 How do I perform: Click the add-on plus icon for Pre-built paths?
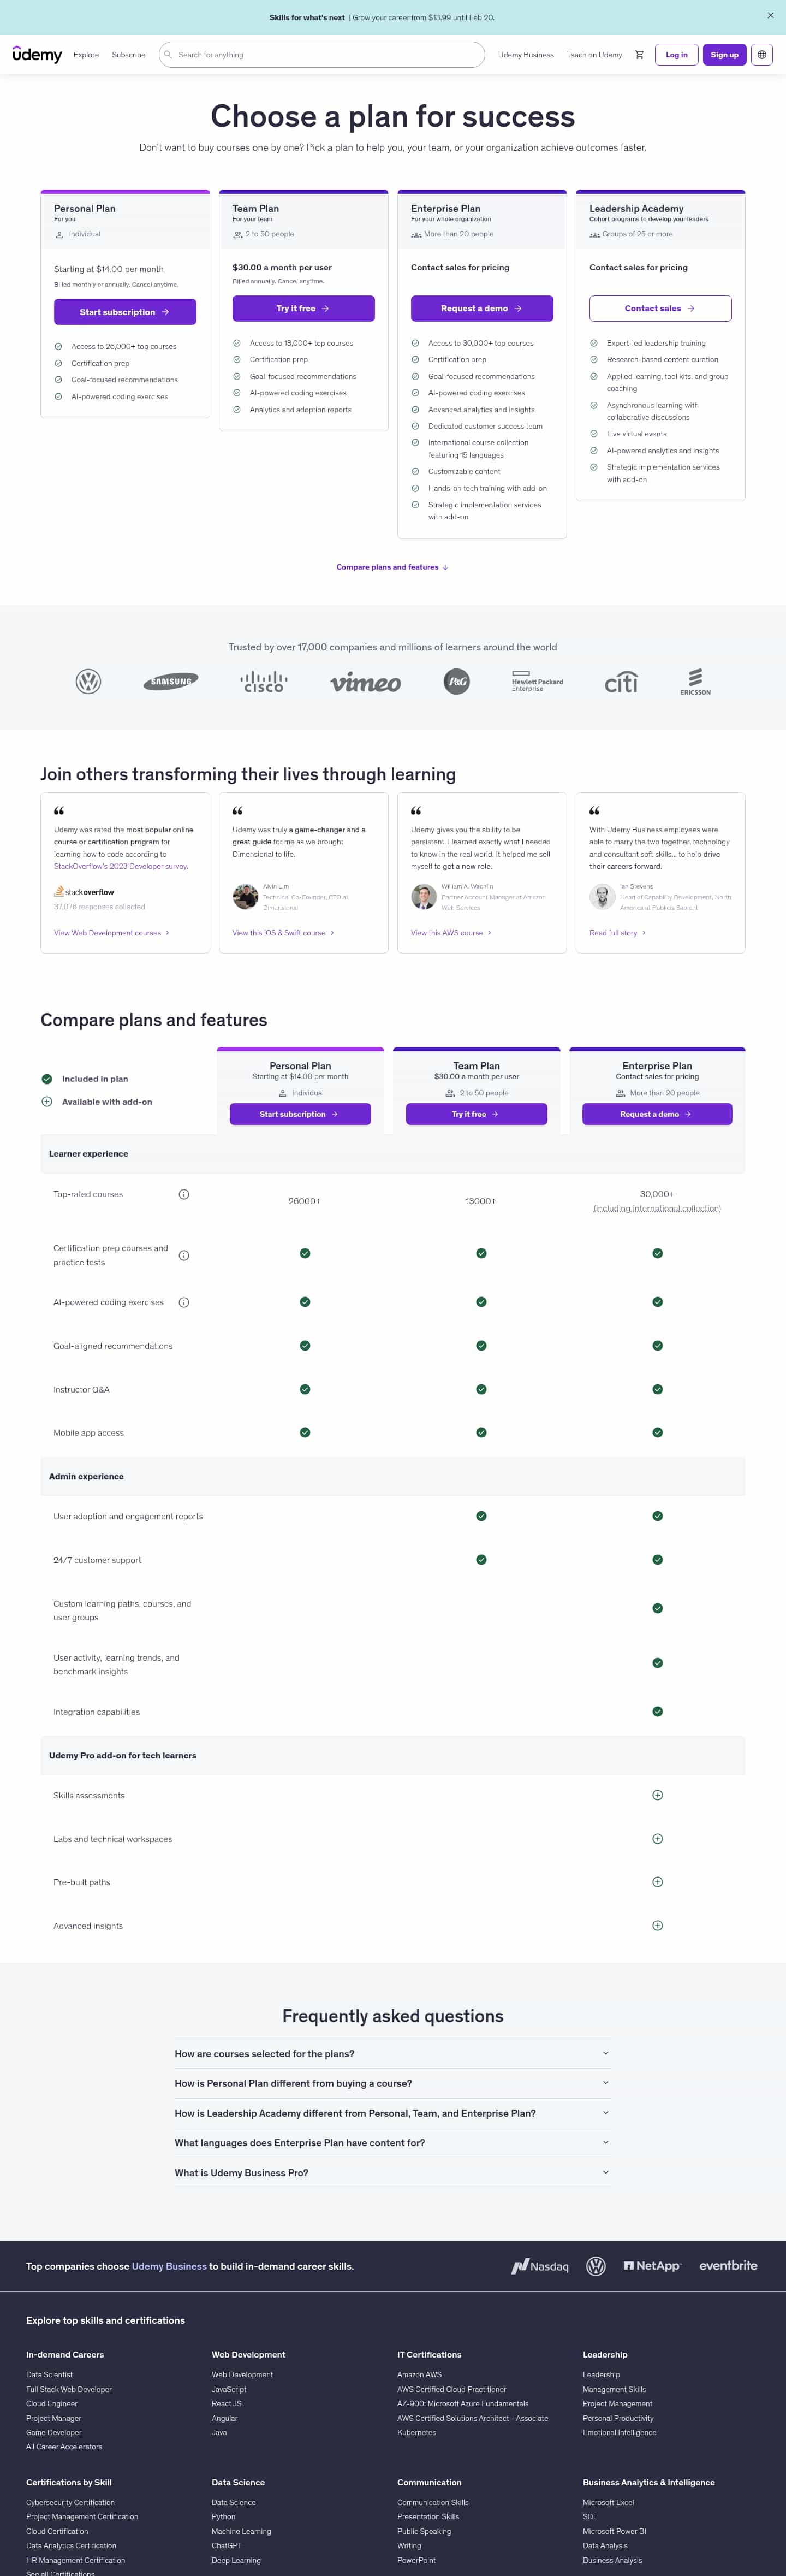coord(657,1882)
